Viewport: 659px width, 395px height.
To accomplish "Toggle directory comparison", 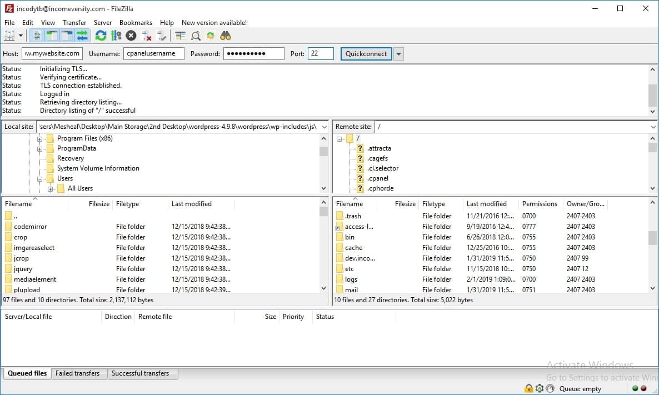I will click(196, 36).
